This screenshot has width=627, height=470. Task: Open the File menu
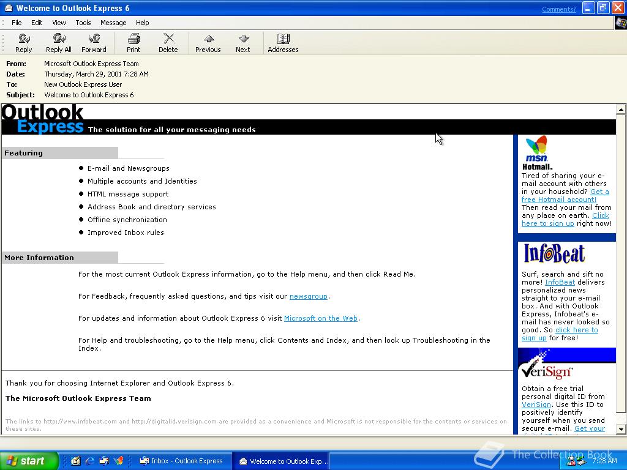tap(17, 23)
